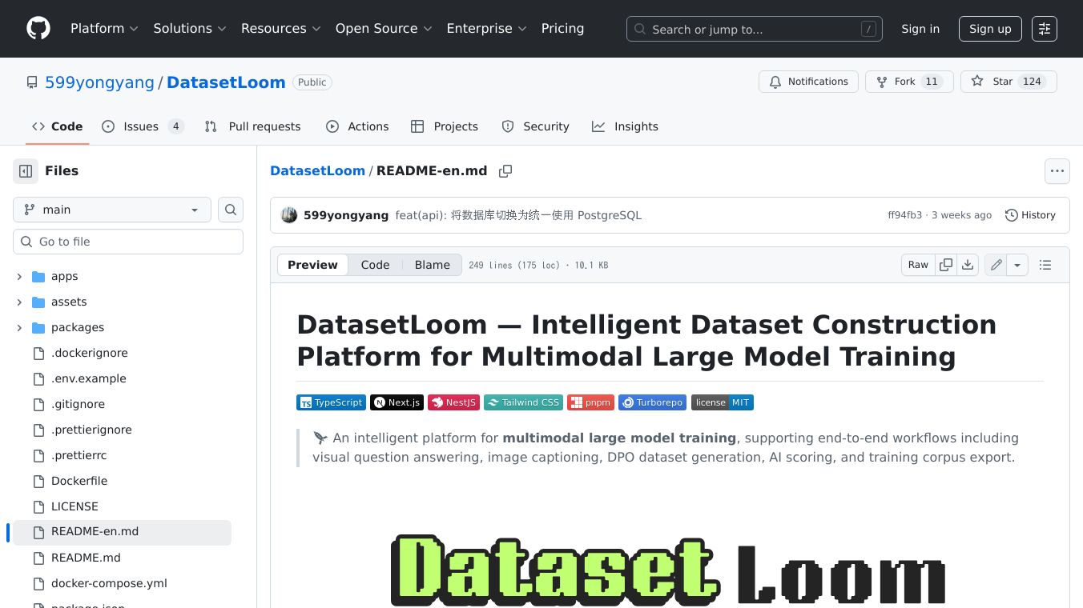Click the repository icon beside 599yongyang

pyautogui.click(x=32, y=82)
